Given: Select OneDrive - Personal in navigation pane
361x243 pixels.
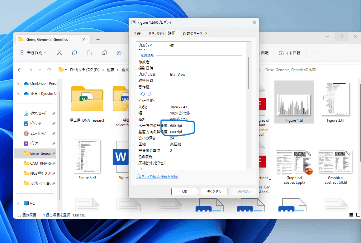Looking at the screenshot, I should point(40,84).
